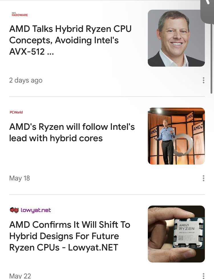This screenshot has width=214, height=279.
Task: Click the smiling man portrait thumbnail
Action: [x=176, y=38]
